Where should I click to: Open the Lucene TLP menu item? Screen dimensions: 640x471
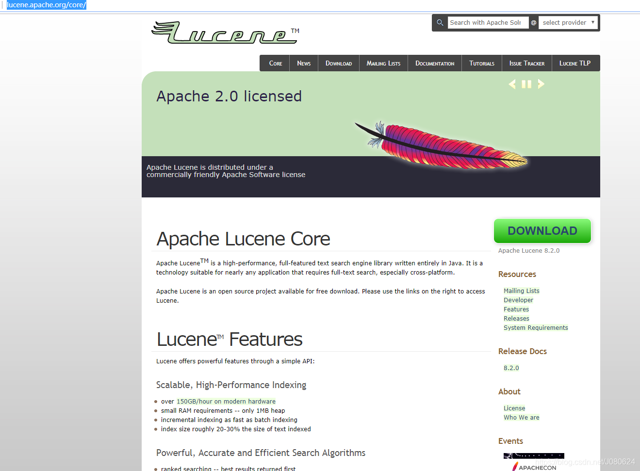tap(575, 63)
